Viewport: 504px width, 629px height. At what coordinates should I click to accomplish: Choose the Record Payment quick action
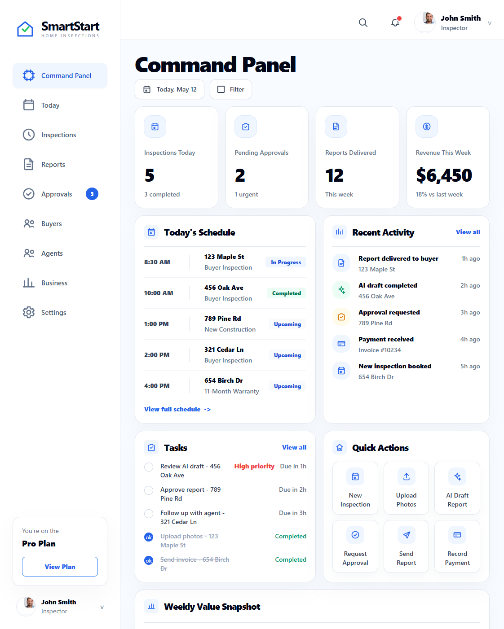point(457,546)
